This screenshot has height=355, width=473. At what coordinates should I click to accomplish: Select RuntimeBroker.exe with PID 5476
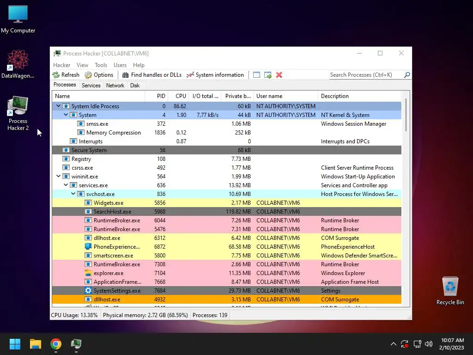point(226,229)
